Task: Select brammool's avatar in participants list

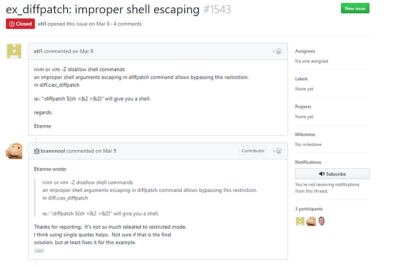Action: (x=311, y=221)
